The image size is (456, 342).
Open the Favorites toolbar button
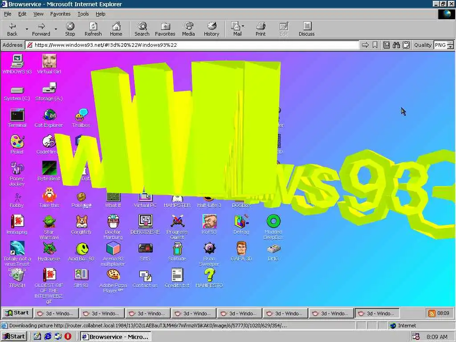pyautogui.click(x=165, y=29)
